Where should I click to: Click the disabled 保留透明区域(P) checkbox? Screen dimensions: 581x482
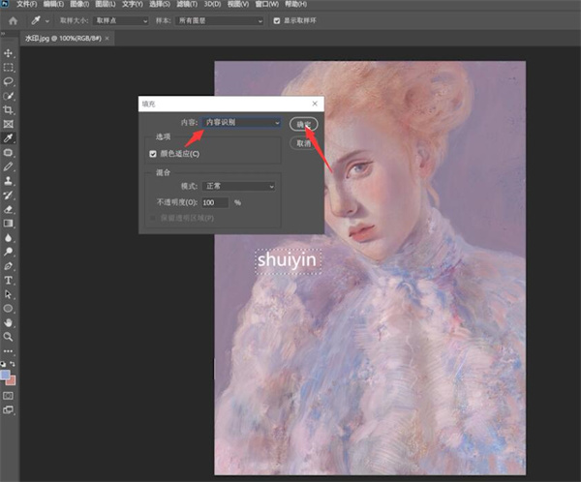(153, 218)
